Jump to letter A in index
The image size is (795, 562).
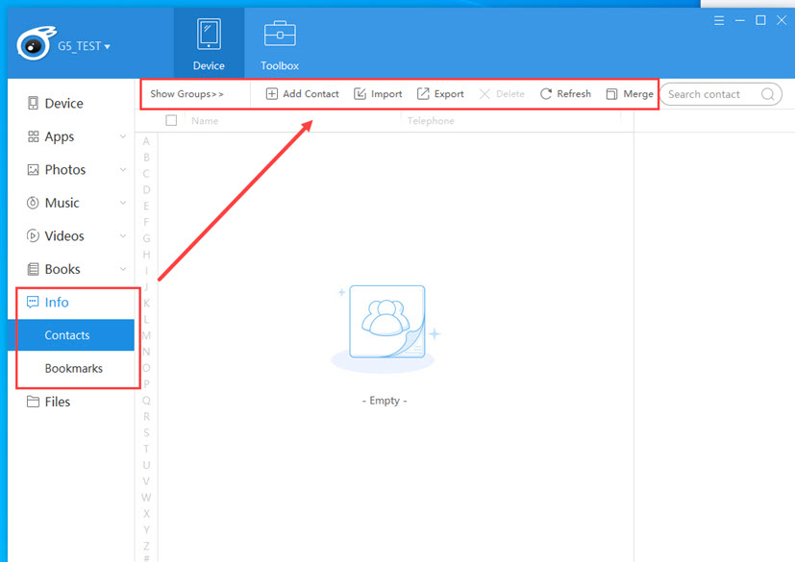click(x=146, y=141)
